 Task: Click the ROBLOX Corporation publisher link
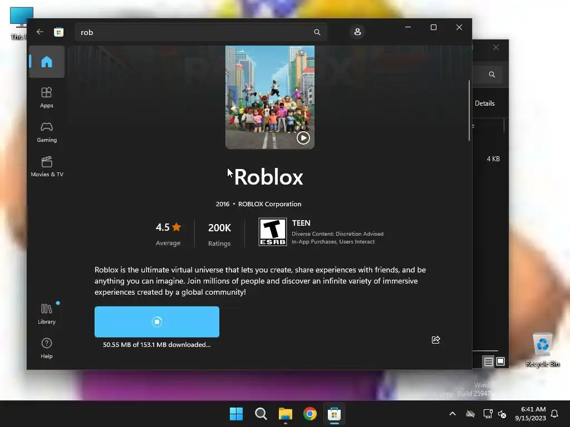pos(269,204)
